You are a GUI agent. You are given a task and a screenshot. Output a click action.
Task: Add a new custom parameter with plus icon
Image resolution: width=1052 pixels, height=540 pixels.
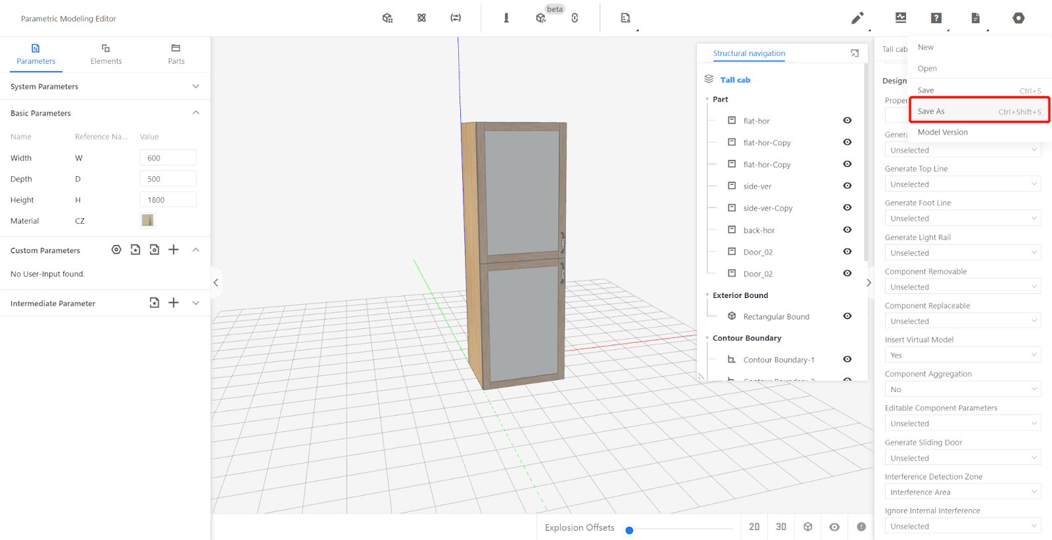(x=174, y=250)
